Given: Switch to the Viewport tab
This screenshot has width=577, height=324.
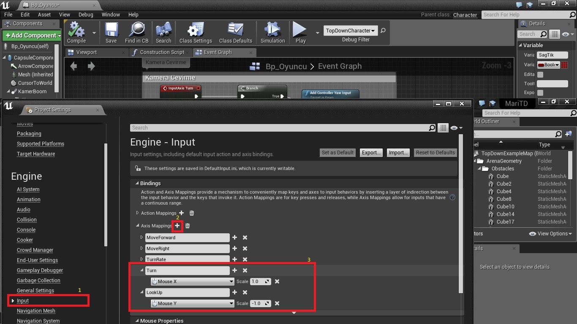Looking at the screenshot, I should 87,52.
